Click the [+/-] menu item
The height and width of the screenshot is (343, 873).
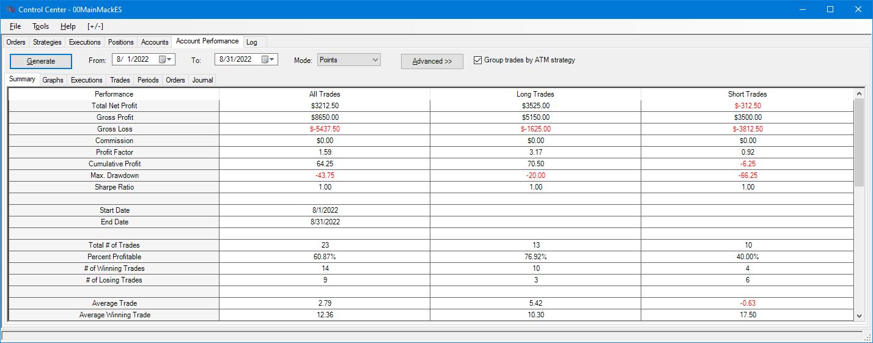point(95,26)
